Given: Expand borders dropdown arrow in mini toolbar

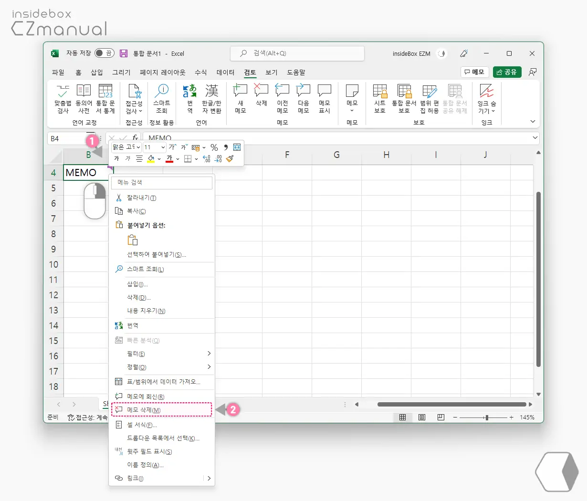Looking at the screenshot, I should [196, 159].
